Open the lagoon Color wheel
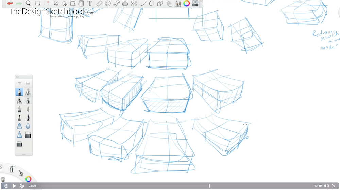This screenshot has width=340, height=190. pyautogui.click(x=28, y=179)
